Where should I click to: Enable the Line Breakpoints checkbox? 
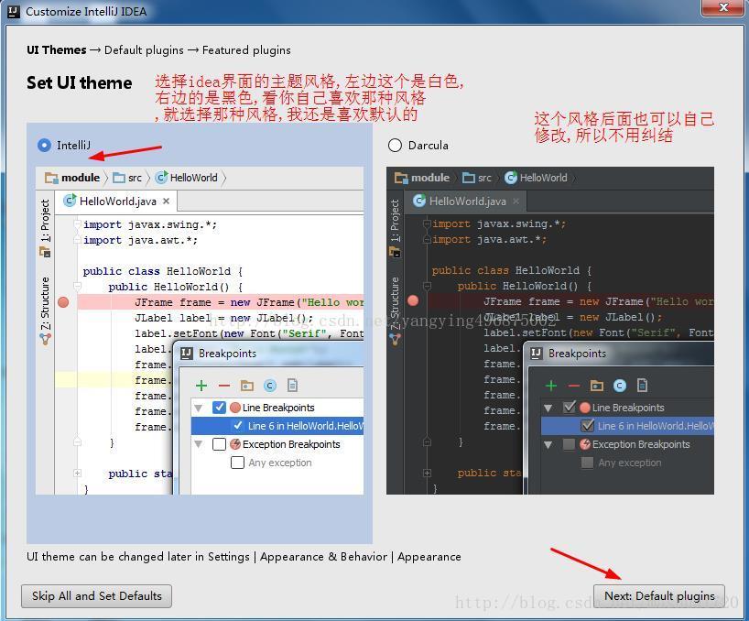[x=219, y=408]
